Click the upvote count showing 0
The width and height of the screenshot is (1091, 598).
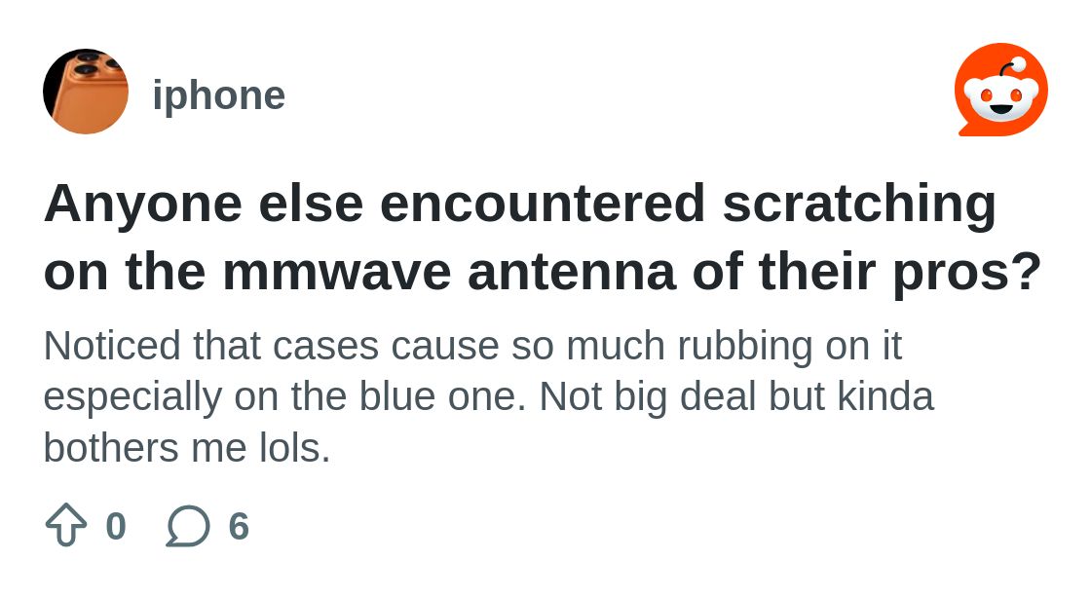point(116,526)
